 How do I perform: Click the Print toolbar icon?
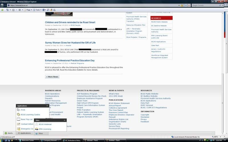(x=20, y=10)
